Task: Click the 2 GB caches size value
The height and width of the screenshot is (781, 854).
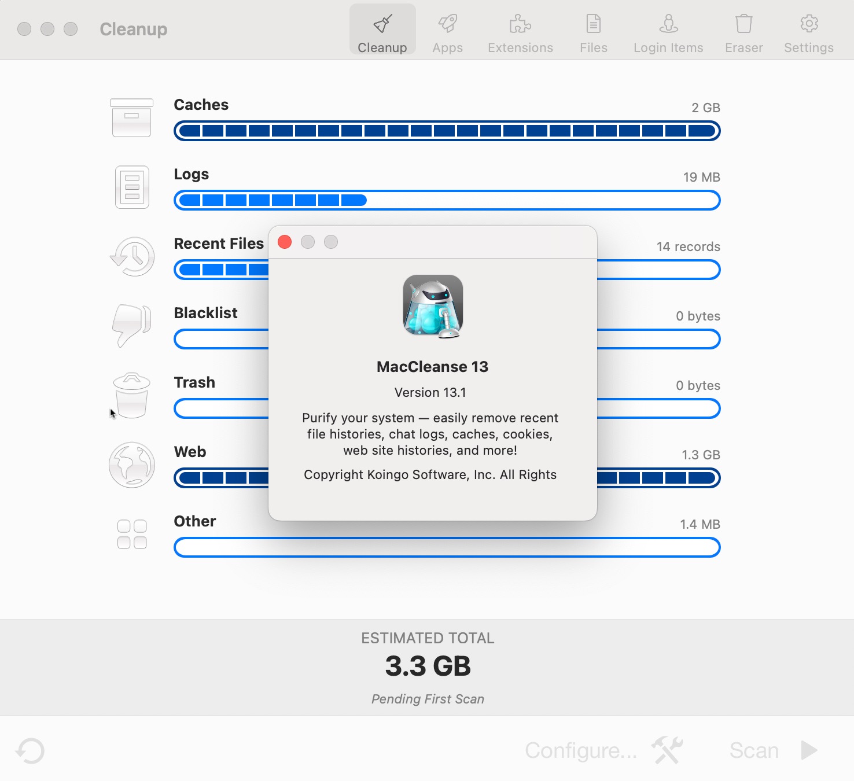Action: 706,108
